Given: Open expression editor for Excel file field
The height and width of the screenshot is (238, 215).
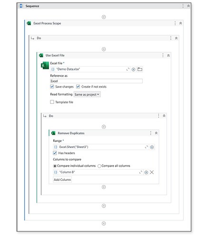Looking at the screenshot, I should point(128,69).
